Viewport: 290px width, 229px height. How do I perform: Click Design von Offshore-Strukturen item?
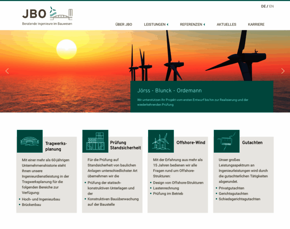(x=178, y=183)
